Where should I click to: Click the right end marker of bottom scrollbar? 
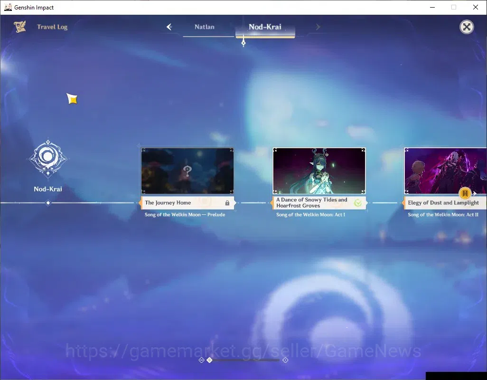(x=285, y=360)
